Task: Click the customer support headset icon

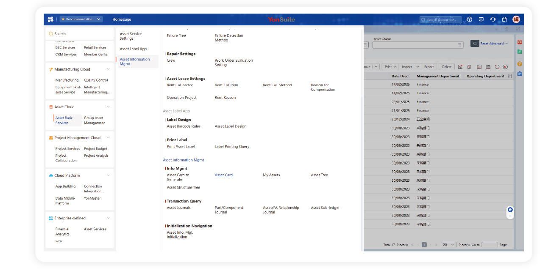Action: click(x=493, y=19)
